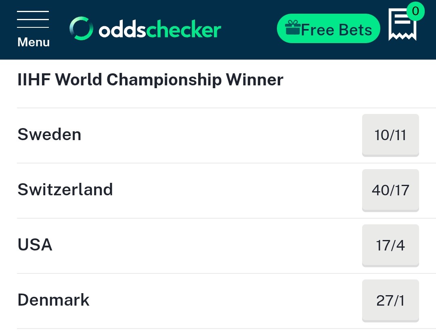Click the USA team name

point(35,245)
